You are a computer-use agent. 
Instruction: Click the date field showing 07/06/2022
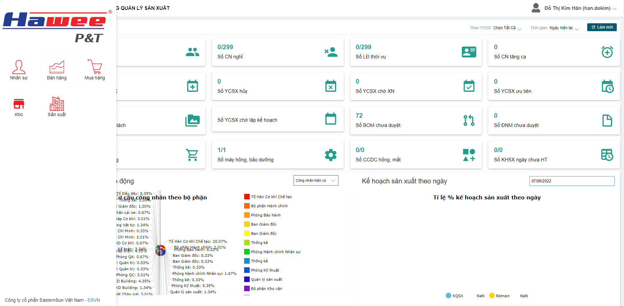tap(571, 181)
